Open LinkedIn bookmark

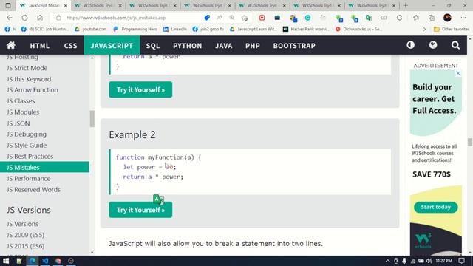(175, 30)
